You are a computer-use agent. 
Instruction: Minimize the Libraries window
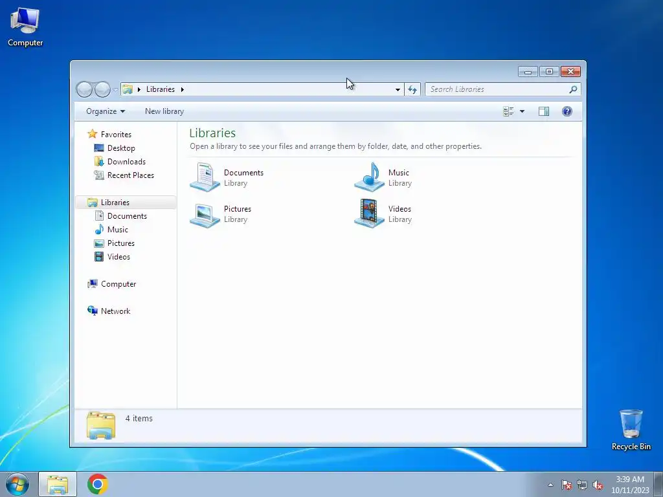(x=528, y=72)
